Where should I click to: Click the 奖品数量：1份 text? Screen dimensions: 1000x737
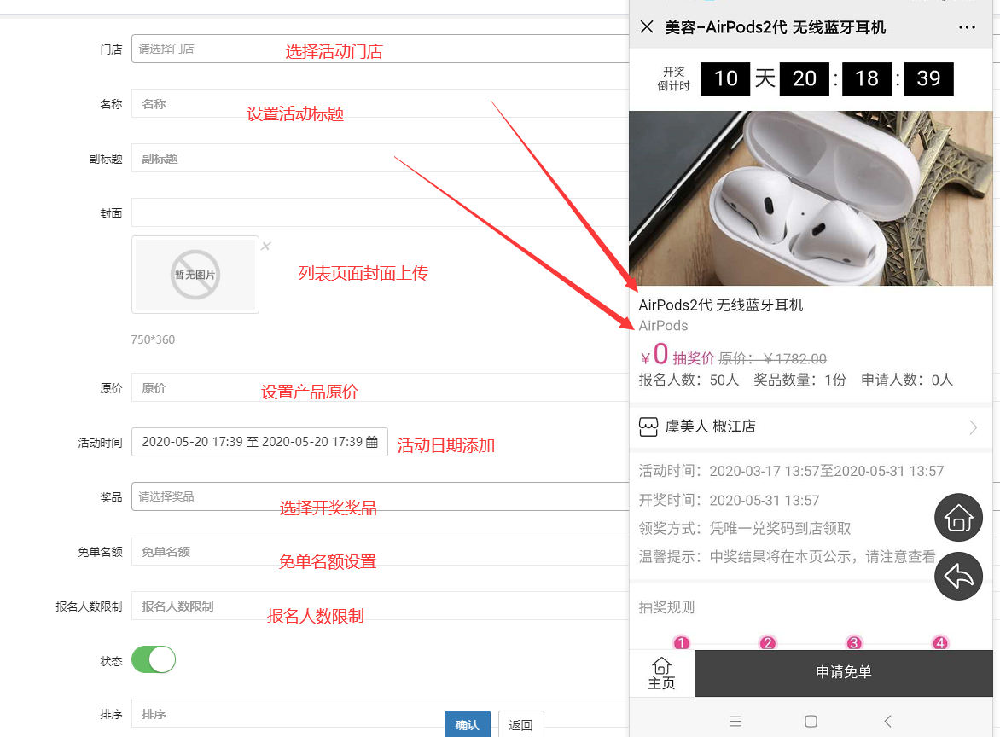click(799, 380)
